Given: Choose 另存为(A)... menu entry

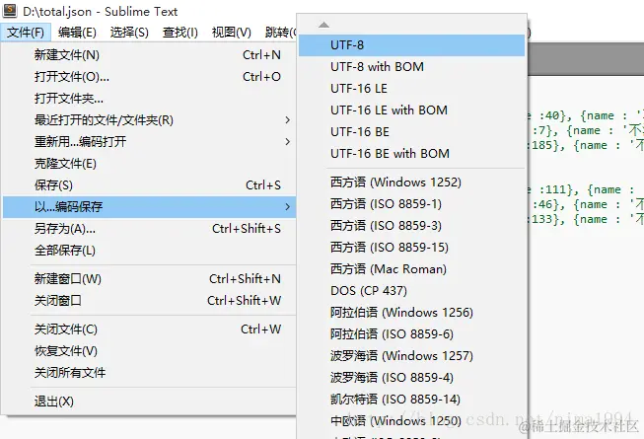Looking at the screenshot, I should (149, 228).
